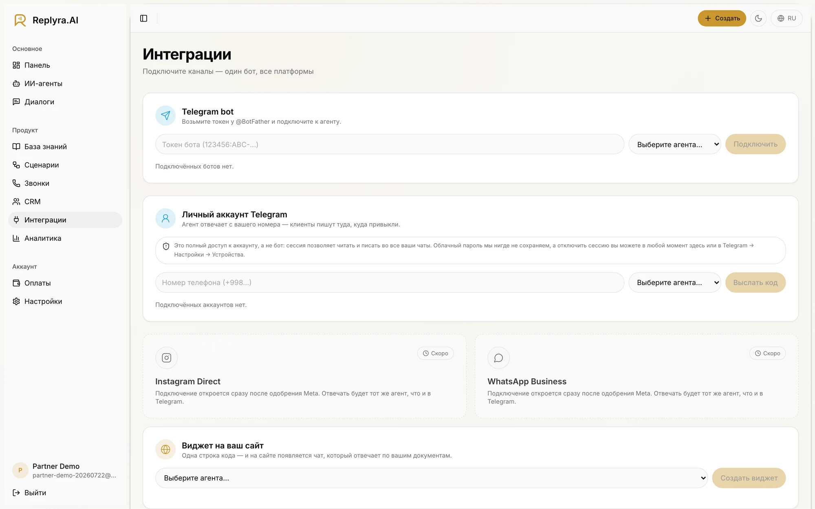
Task: Click the Создать button
Action: (x=722, y=18)
